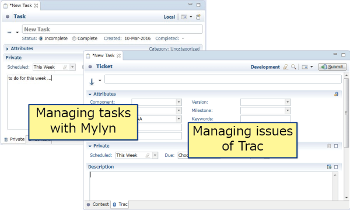
Task: Click preview icon in Description section header
Action: pos(329,167)
